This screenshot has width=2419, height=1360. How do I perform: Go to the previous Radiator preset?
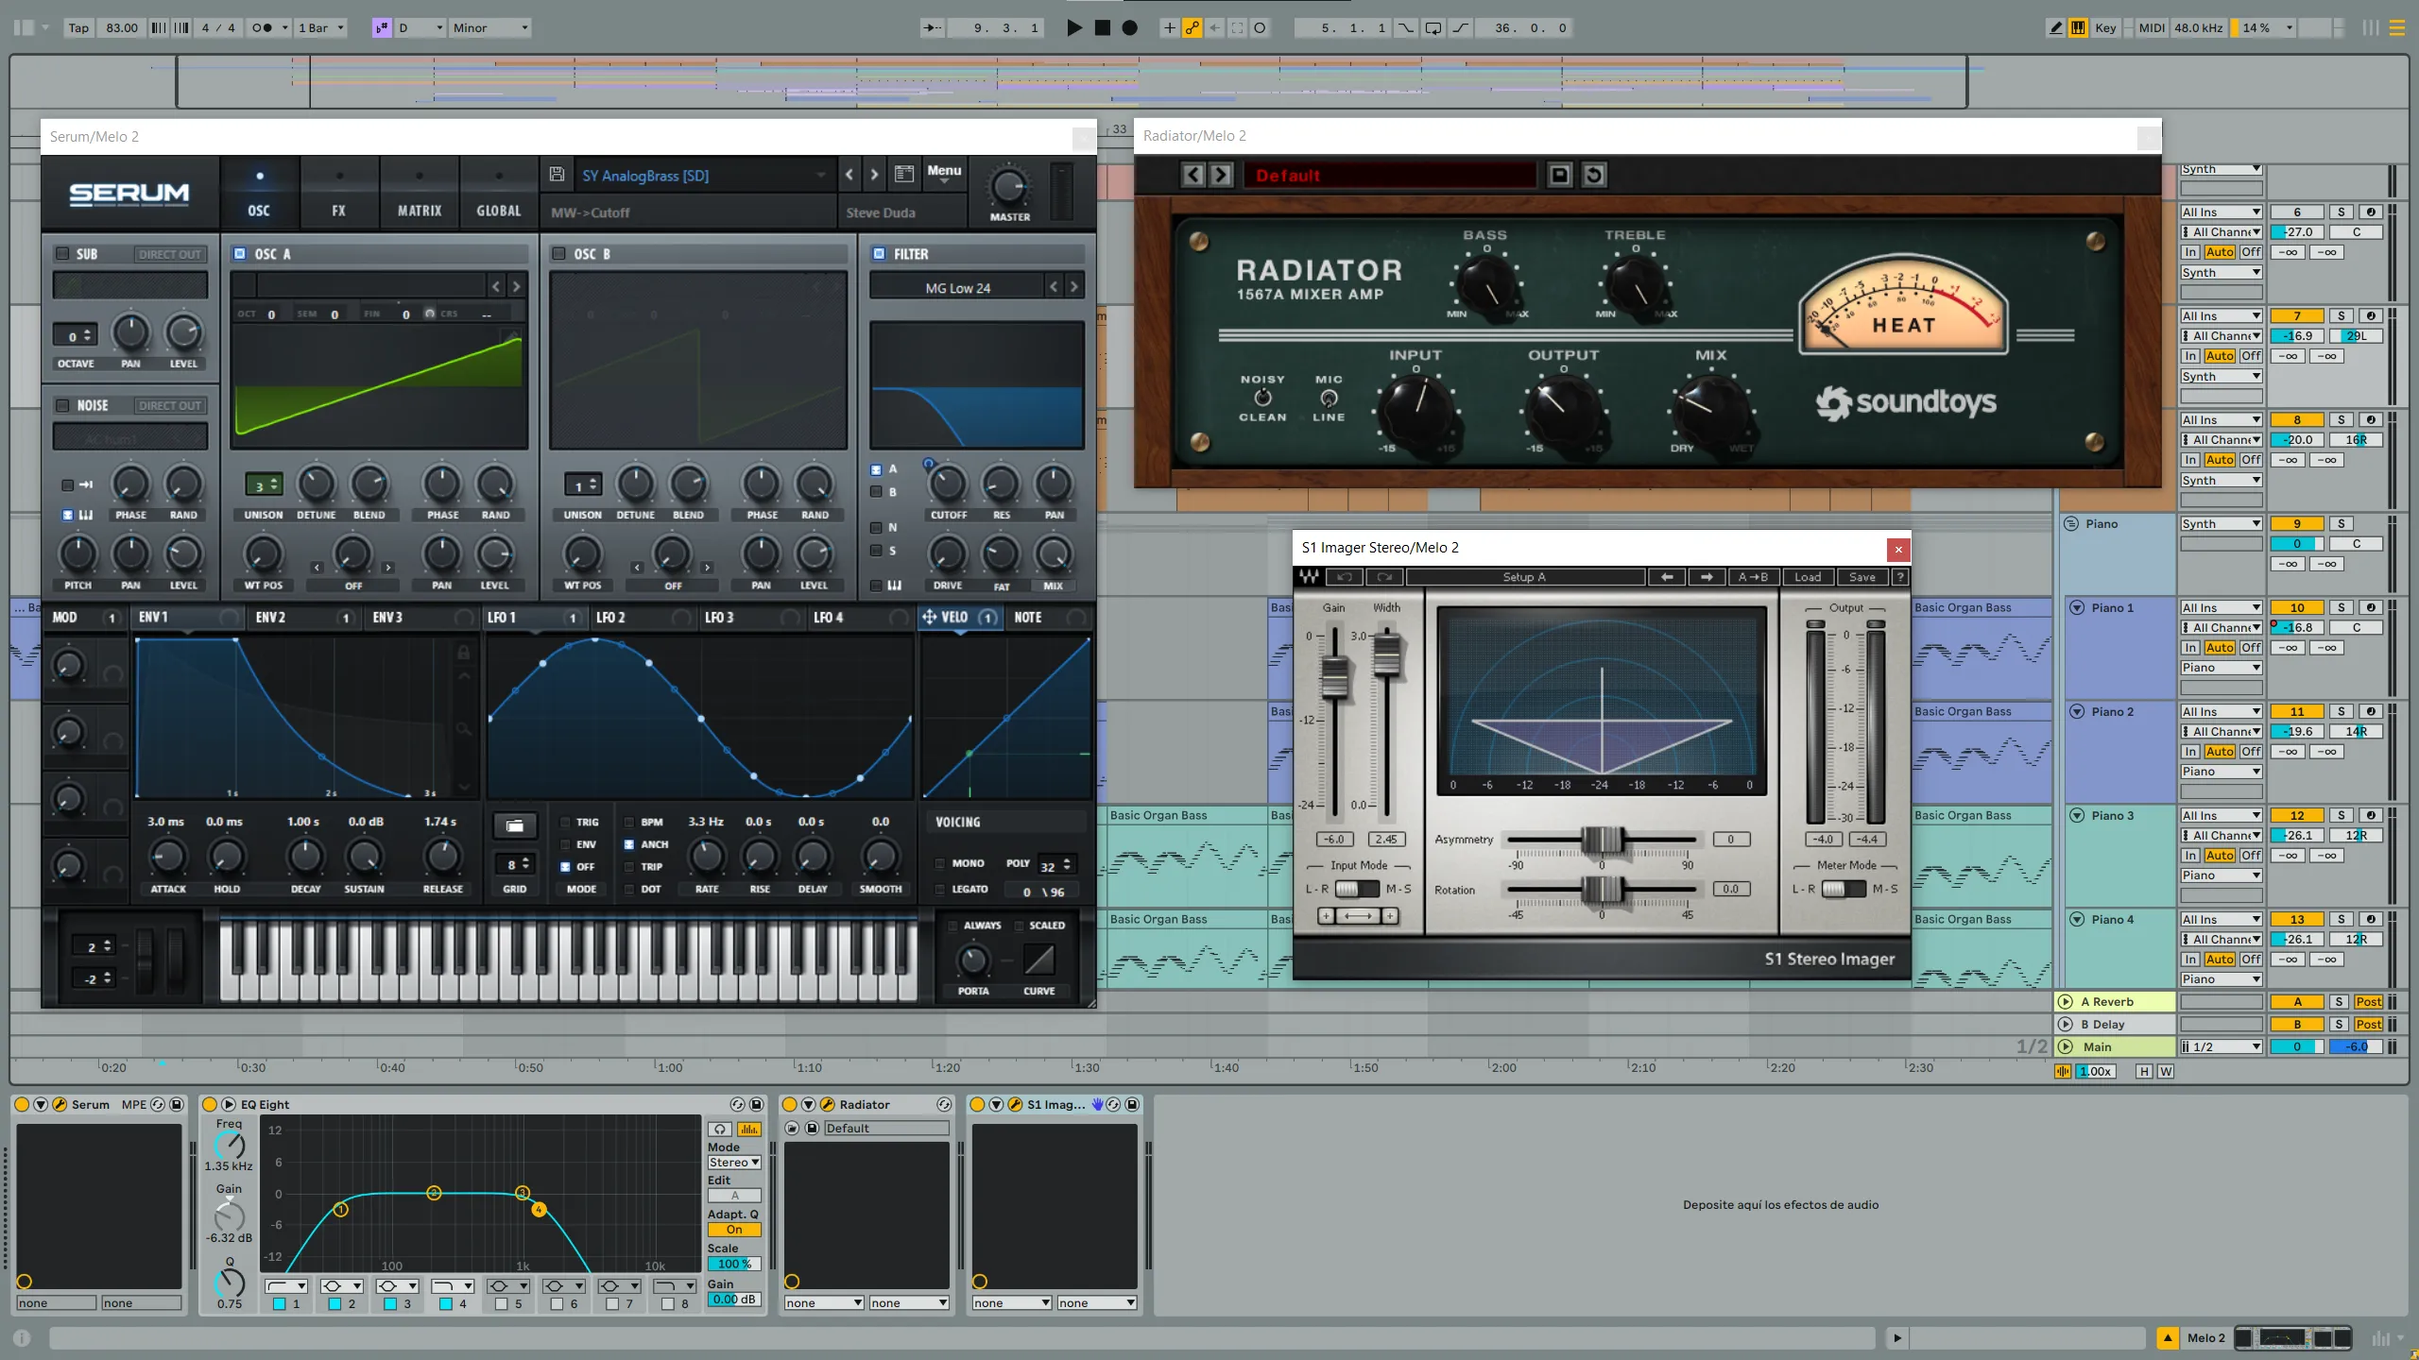point(1193,175)
